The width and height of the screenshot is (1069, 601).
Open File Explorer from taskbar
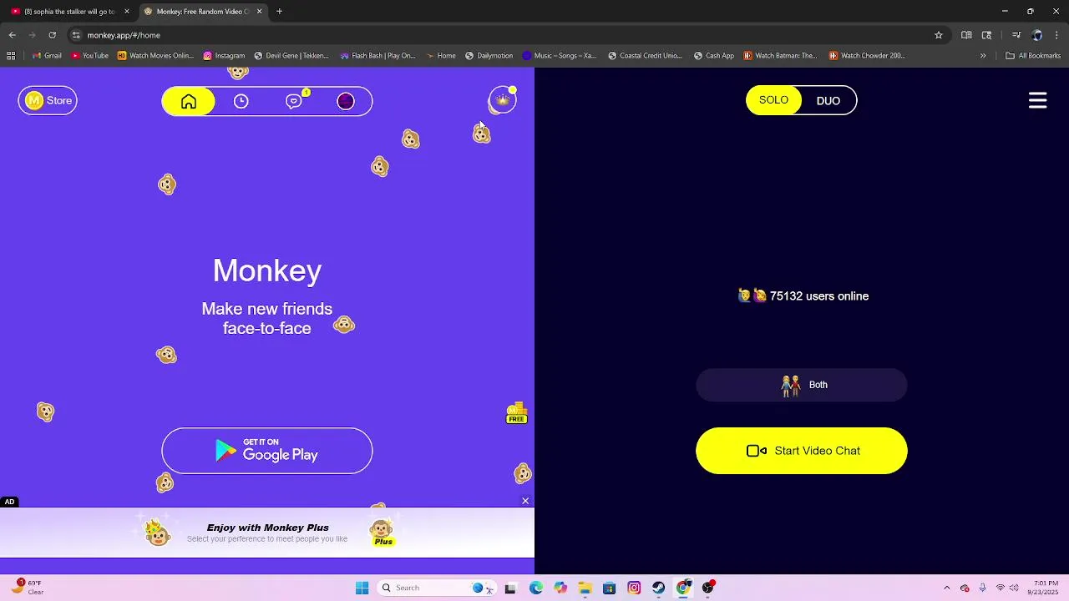pyautogui.click(x=585, y=588)
